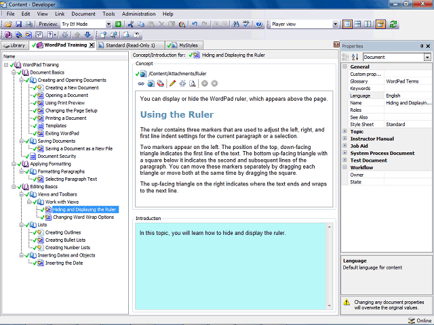Open the File menu
Image resolution: width=434 pixels, height=325 pixels.
pos(11,14)
